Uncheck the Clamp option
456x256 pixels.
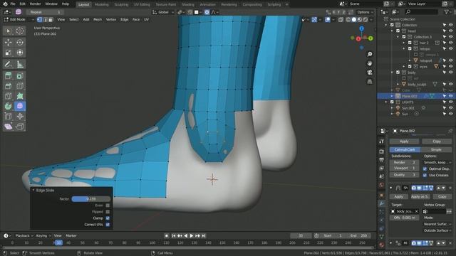point(108,218)
